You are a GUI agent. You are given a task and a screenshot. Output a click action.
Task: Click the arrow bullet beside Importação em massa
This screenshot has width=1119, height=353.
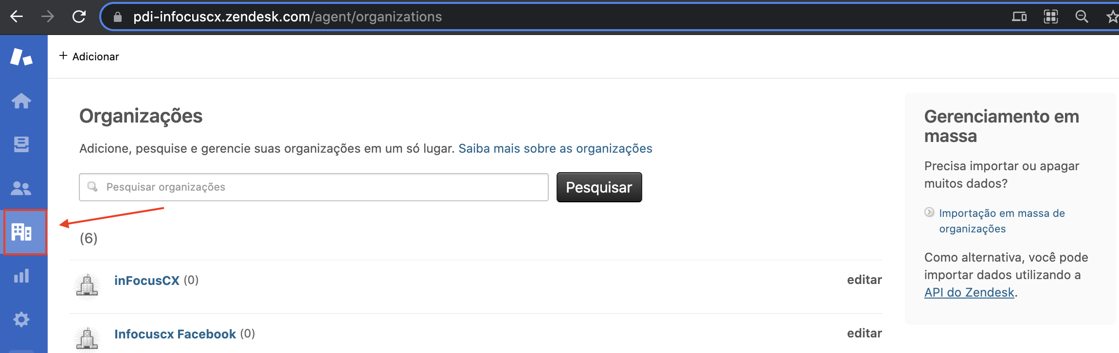[929, 212]
